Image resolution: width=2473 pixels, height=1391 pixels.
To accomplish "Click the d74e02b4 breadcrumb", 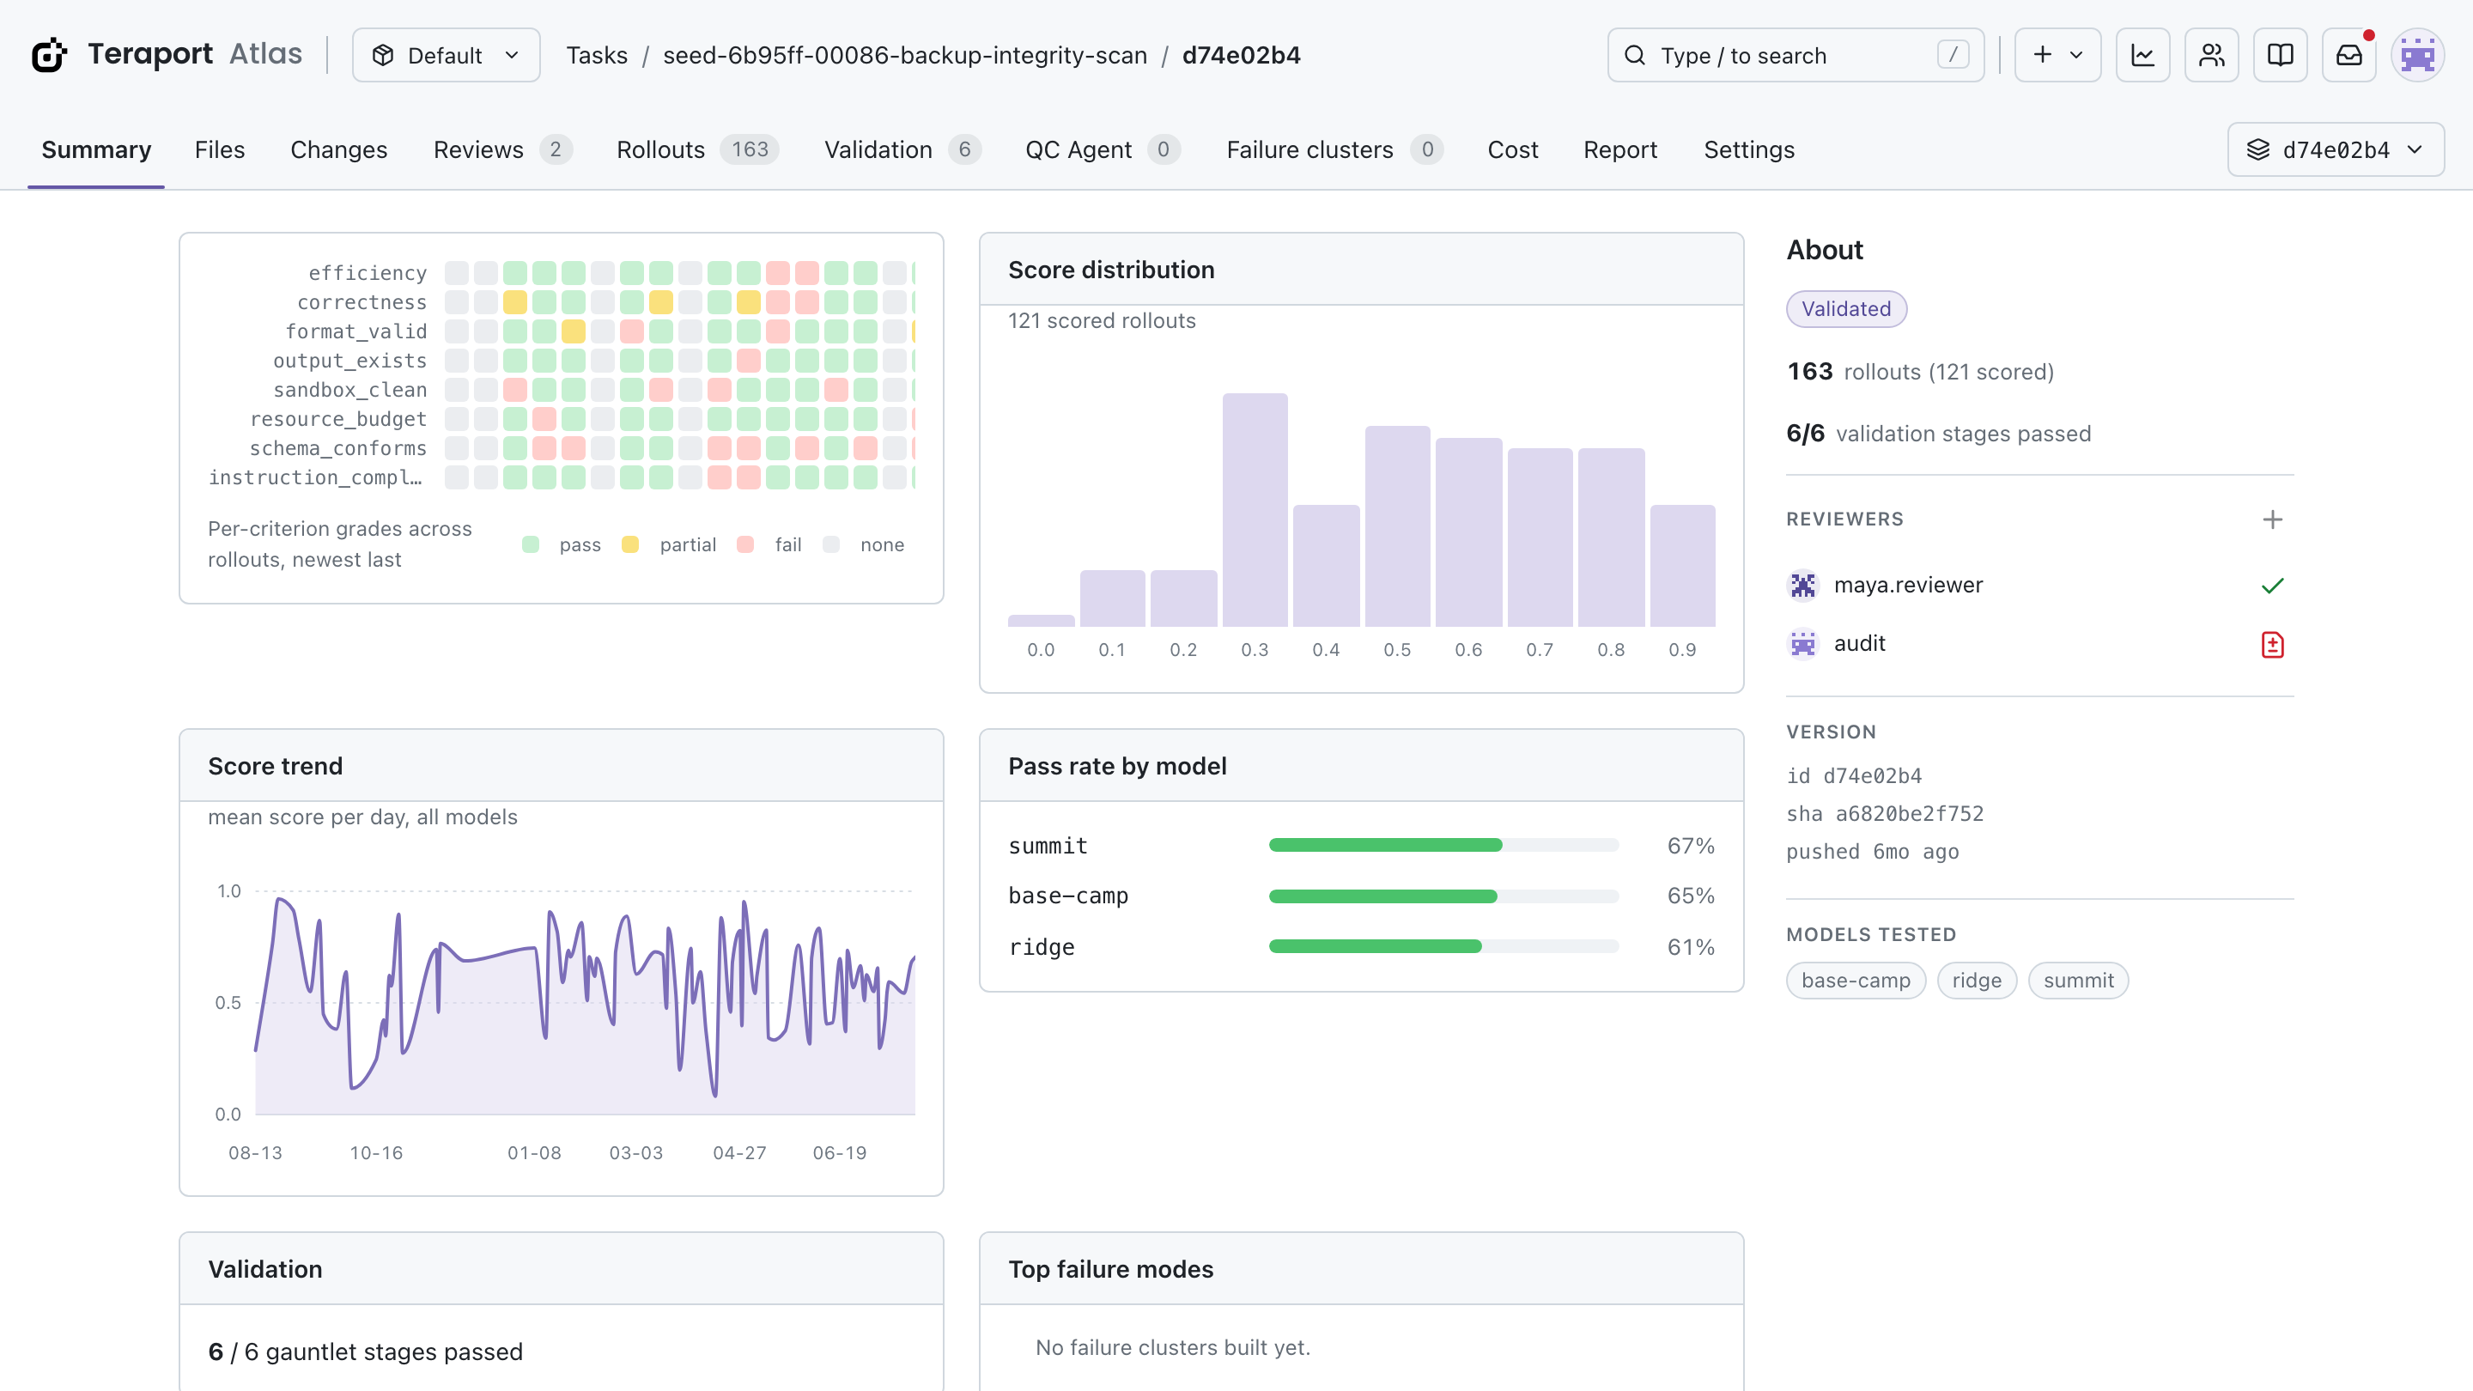I will point(1242,55).
